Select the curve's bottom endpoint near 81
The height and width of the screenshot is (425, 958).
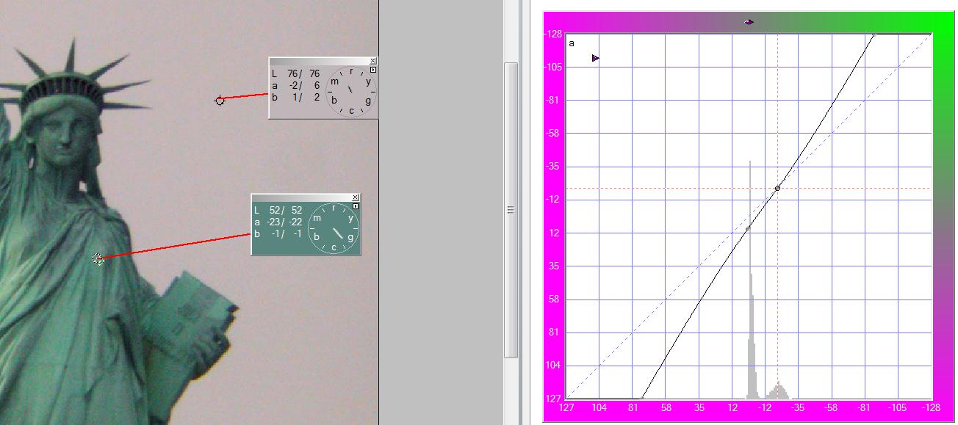click(x=642, y=398)
